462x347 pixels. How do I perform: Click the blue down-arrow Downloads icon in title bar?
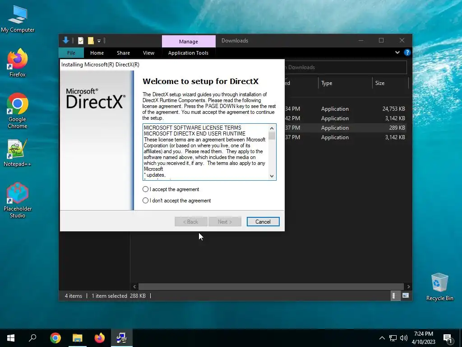tap(66, 40)
